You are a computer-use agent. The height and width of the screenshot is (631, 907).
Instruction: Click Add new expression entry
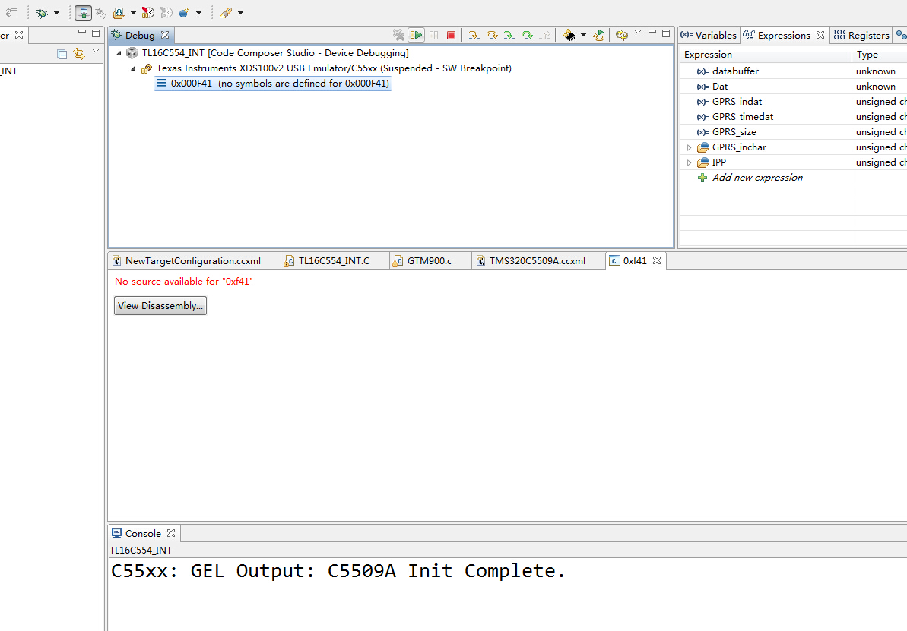pos(757,178)
